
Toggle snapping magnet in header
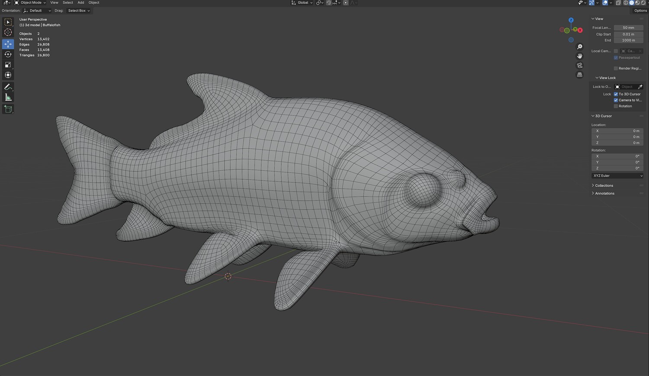[329, 3]
